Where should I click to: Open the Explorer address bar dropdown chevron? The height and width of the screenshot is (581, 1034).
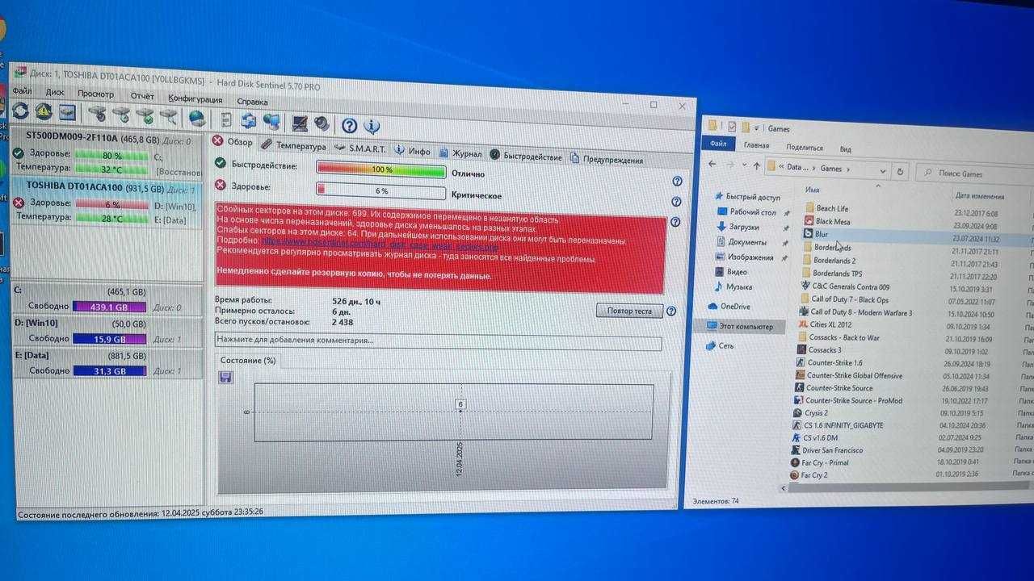point(883,171)
